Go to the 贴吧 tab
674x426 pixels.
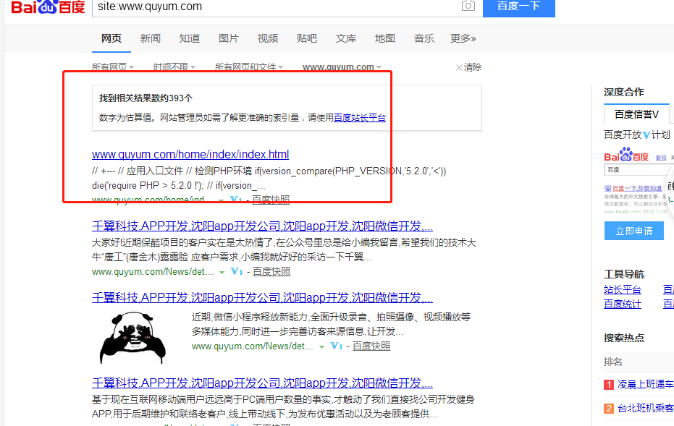click(307, 38)
